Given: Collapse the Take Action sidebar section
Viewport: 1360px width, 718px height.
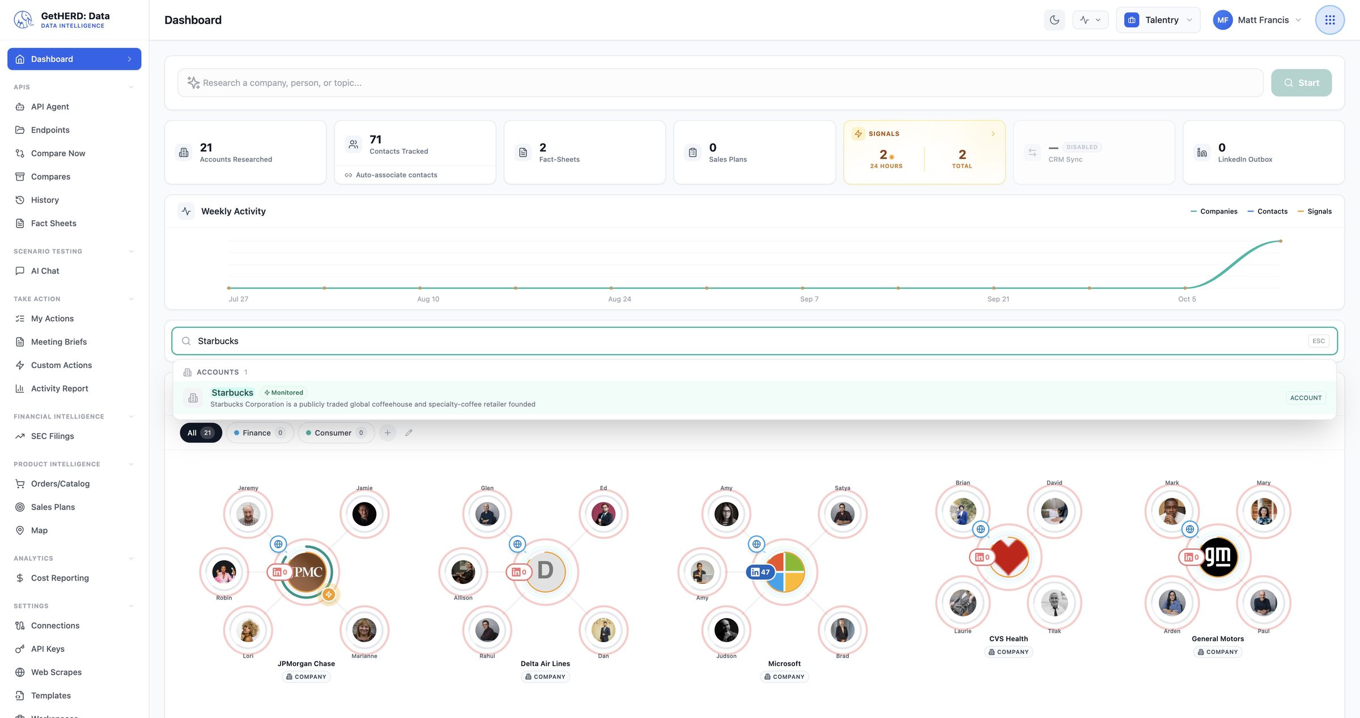Looking at the screenshot, I should tap(131, 299).
